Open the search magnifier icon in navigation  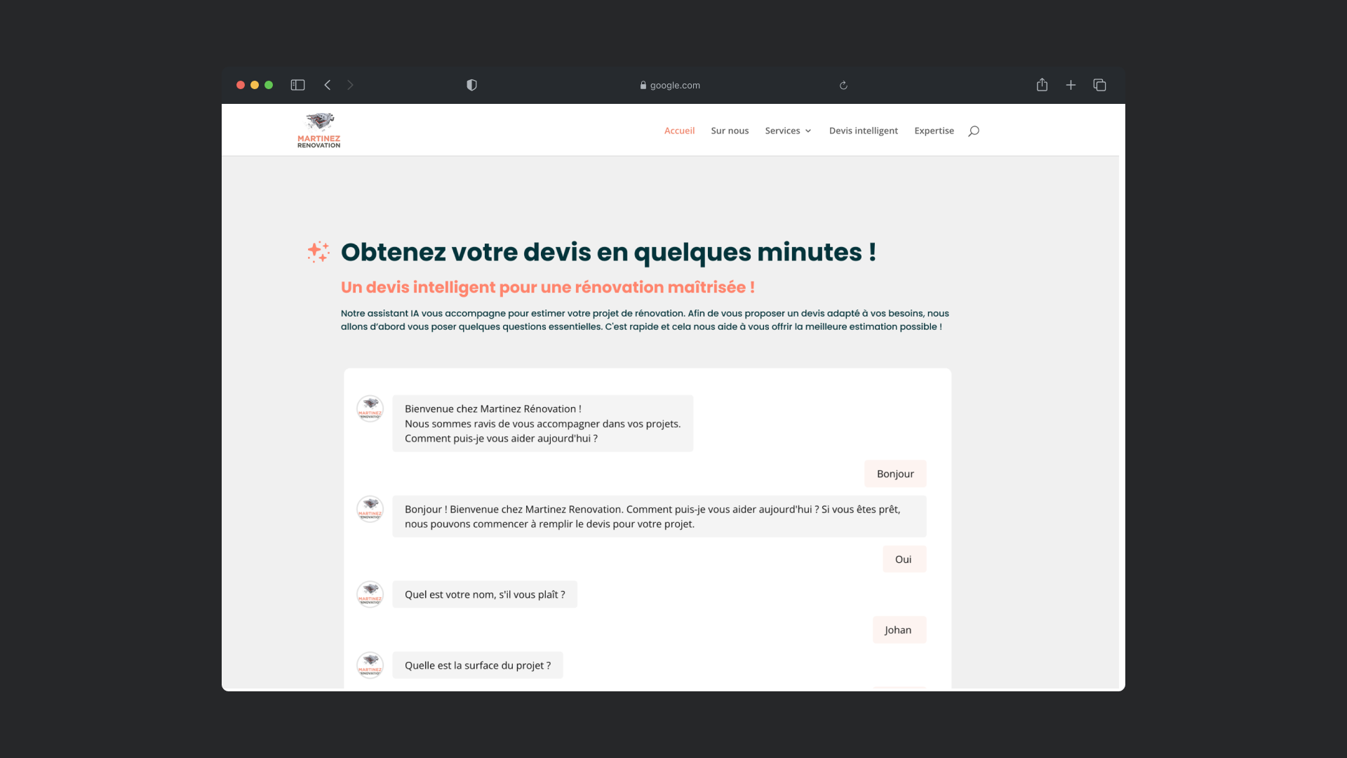(x=974, y=131)
